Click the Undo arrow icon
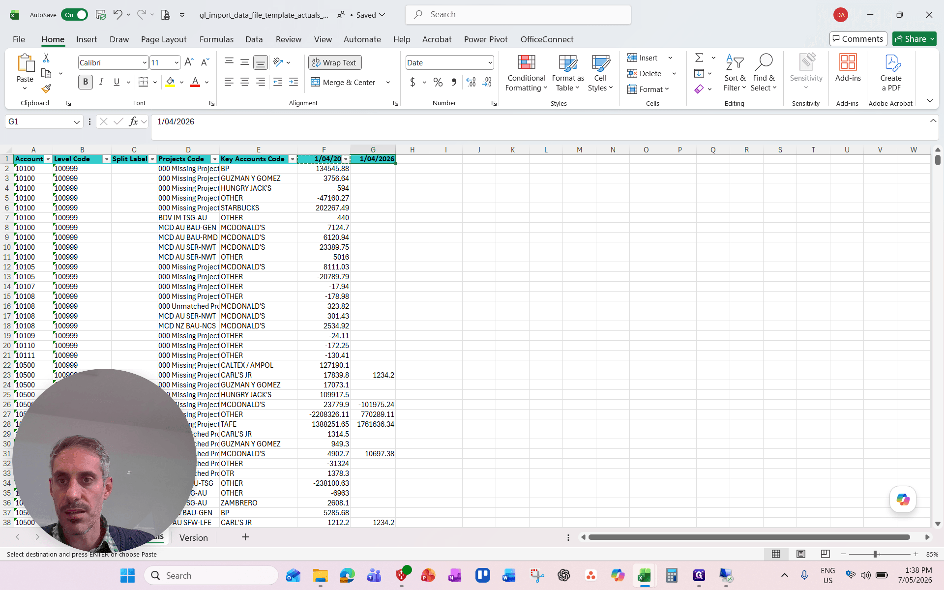 118,15
